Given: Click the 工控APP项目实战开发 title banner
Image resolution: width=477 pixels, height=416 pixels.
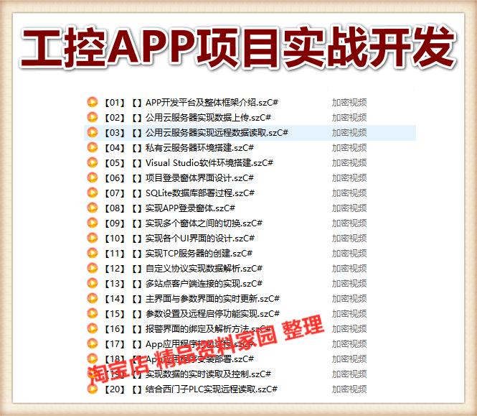Looking at the screenshot, I should pos(239,47).
